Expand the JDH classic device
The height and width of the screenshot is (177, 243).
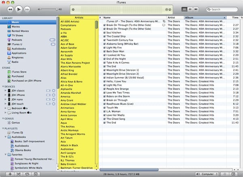(5, 91)
